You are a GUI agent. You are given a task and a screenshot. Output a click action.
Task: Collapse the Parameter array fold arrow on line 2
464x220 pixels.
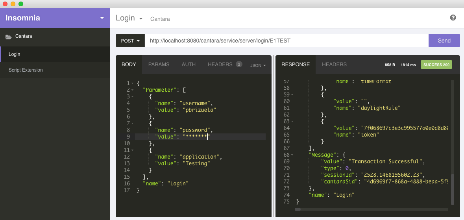point(133,90)
